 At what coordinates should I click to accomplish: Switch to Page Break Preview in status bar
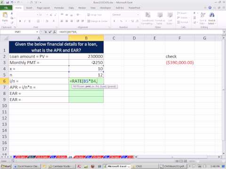point(185,161)
